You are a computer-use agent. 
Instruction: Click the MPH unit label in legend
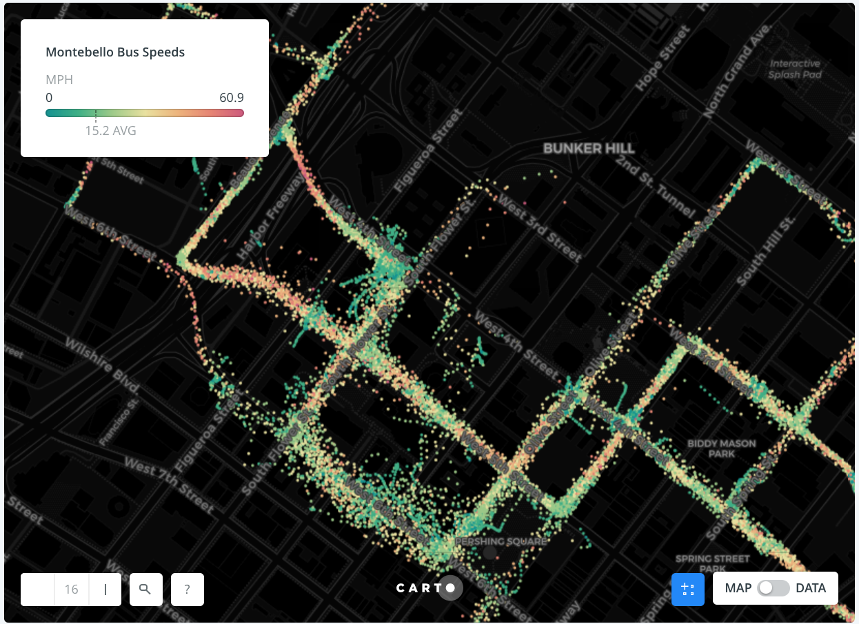(x=59, y=80)
